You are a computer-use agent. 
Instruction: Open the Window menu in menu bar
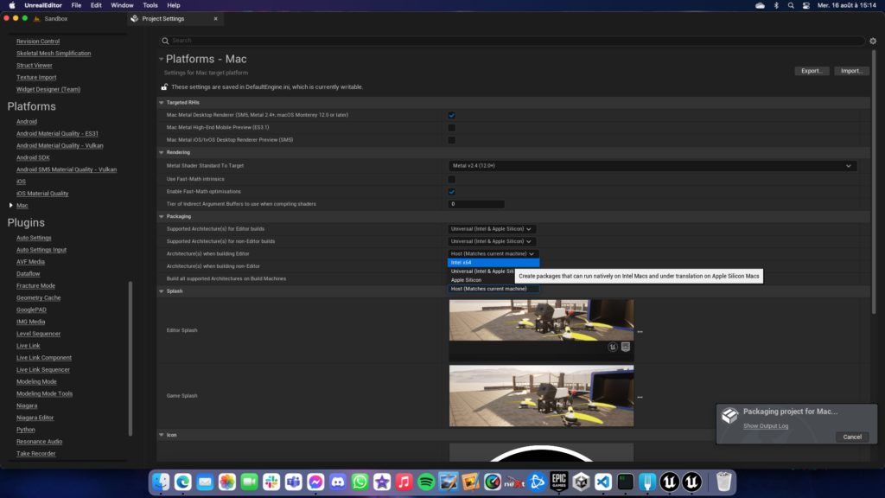tap(123, 5)
